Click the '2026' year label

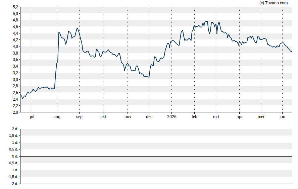click(171, 117)
